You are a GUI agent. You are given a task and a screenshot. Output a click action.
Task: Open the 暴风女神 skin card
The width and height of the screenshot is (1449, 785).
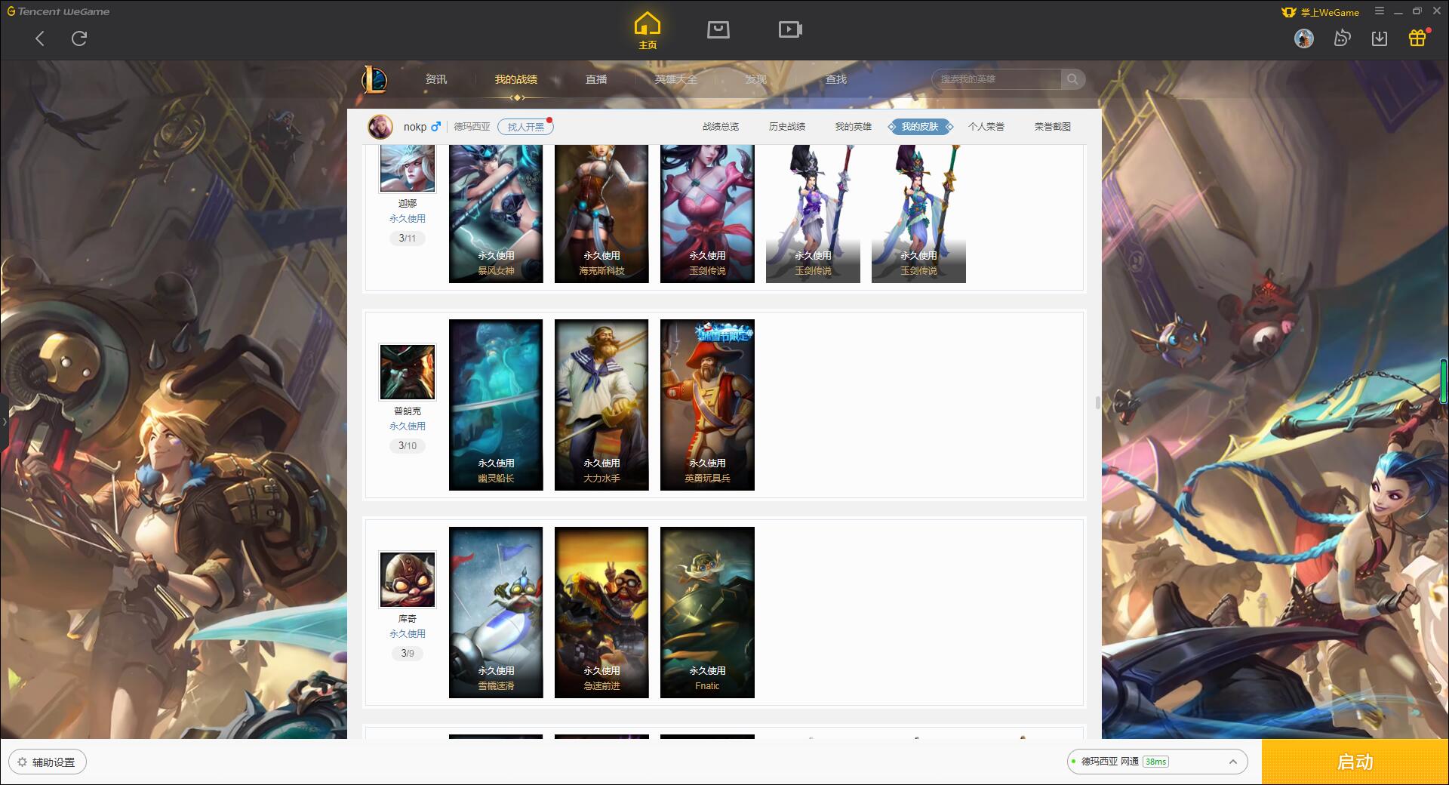click(x=496, y=214)
